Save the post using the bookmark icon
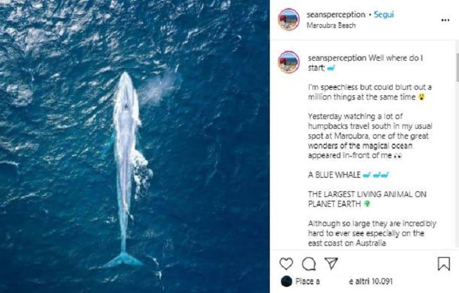This screenshot has width=459, height=293. point(443,264)
